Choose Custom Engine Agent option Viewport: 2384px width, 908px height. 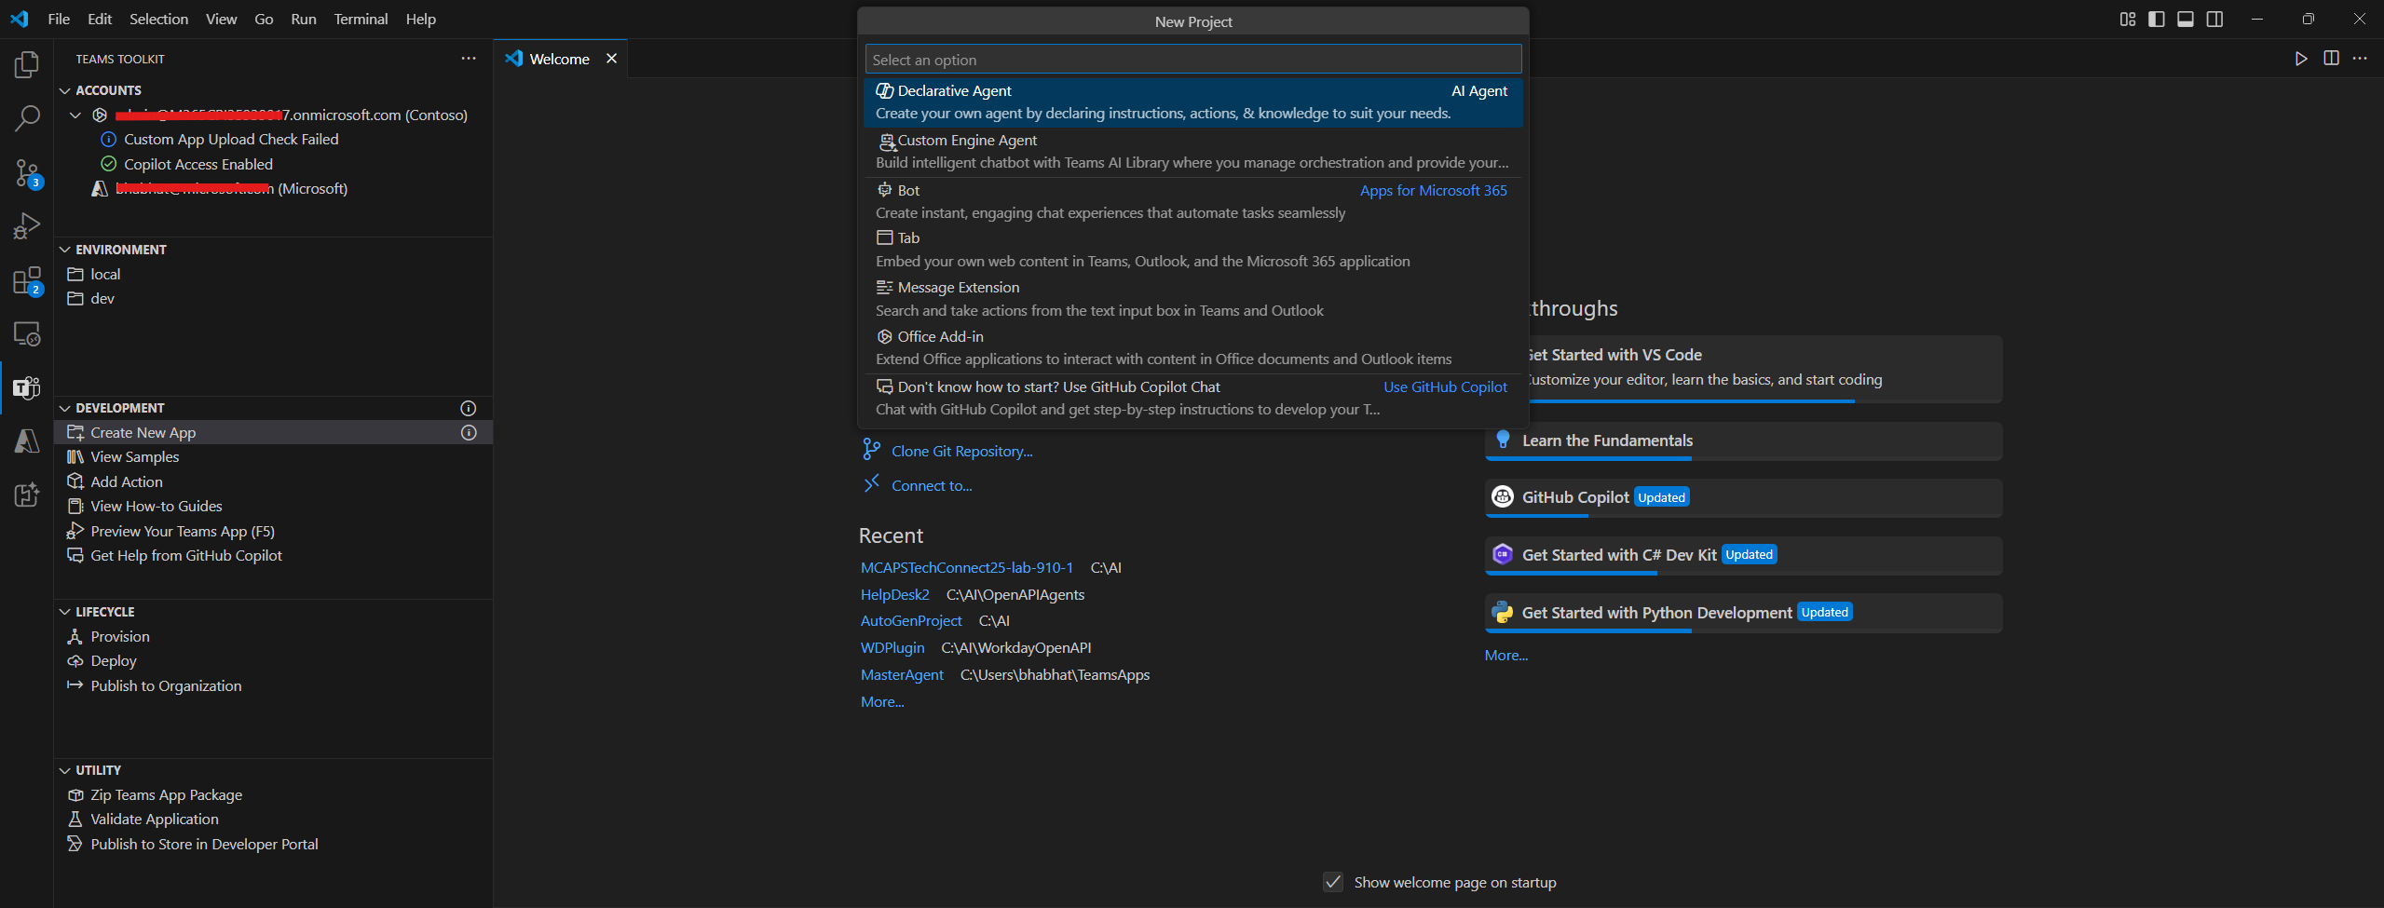(x=1192, y=152)
